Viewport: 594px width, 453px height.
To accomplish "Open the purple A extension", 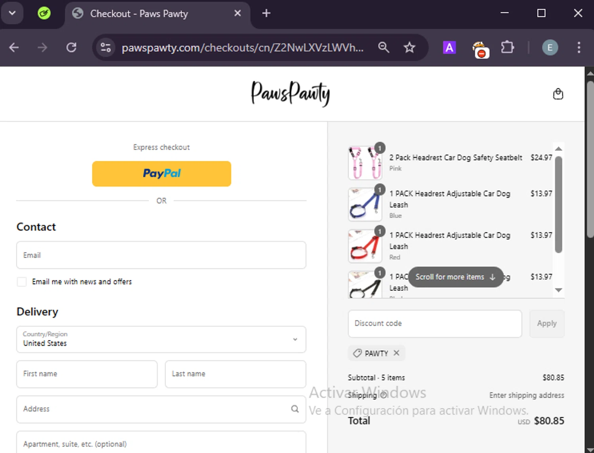I will coord(449,48).
